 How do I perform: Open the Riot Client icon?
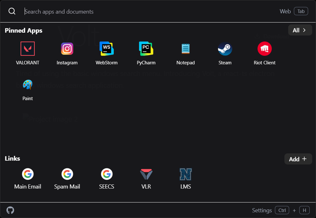pyautogui.click(x=264, y=49)
